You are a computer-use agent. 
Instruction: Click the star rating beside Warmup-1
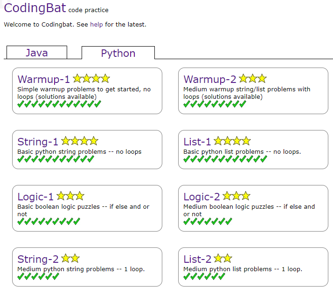coord(91,79)
